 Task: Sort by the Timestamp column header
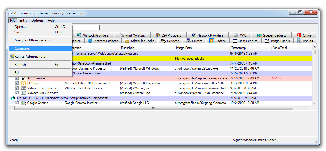(x=250, y=48)
